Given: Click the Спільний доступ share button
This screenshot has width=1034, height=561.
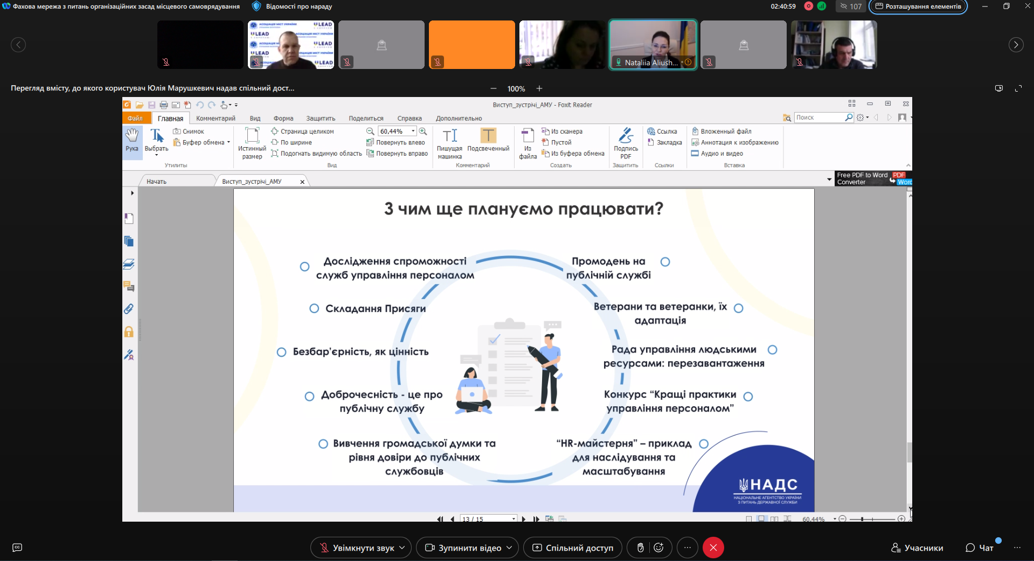Looking at the screenshot, I should [572, 548].
